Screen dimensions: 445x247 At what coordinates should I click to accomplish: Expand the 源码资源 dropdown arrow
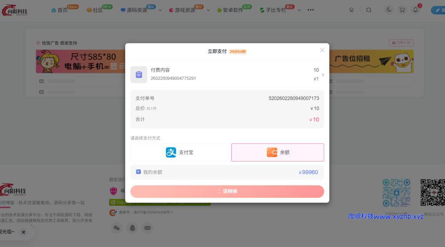[x=160, y=10]
